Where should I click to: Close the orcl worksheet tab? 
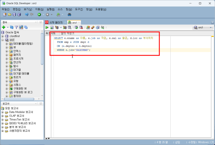79,22
